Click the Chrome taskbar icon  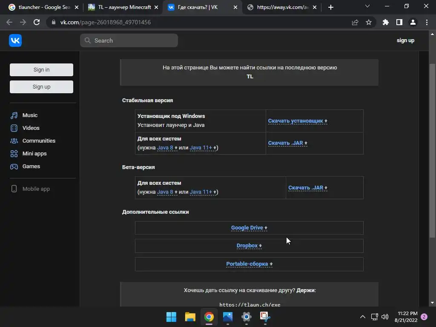click(x=209, y=317)
